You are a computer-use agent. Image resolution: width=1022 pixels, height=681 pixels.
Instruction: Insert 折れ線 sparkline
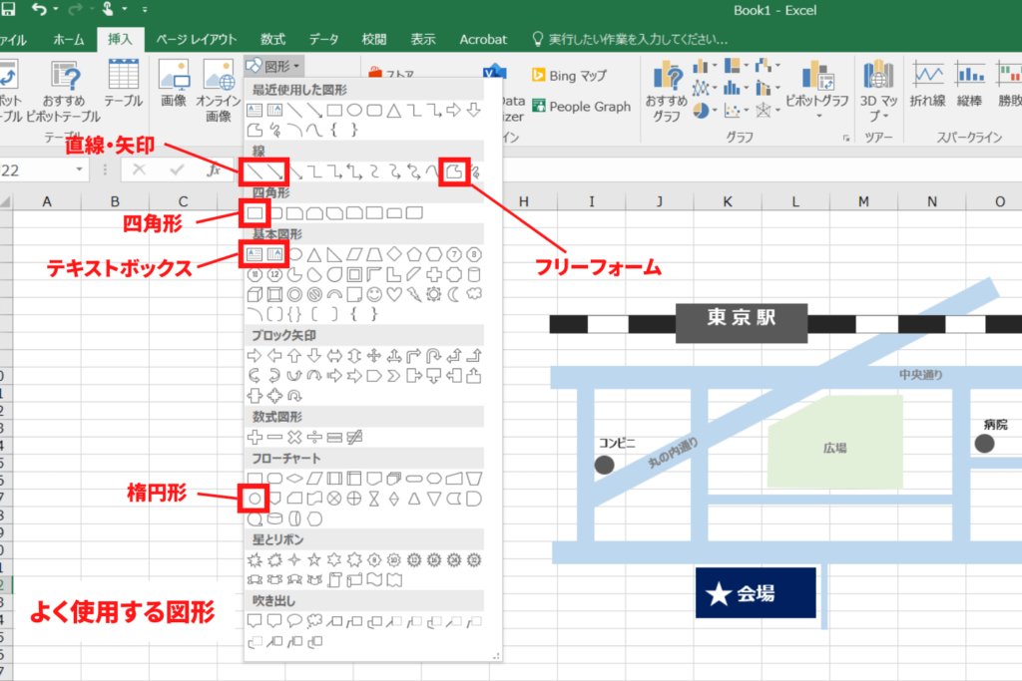pos(927,84)
